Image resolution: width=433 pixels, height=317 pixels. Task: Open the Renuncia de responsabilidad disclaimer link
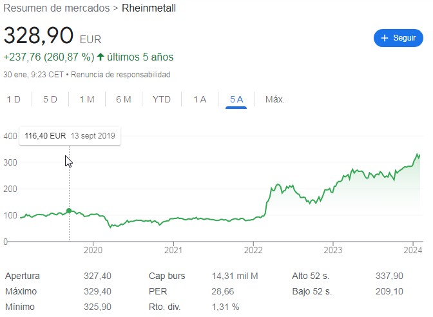point(120,75)
